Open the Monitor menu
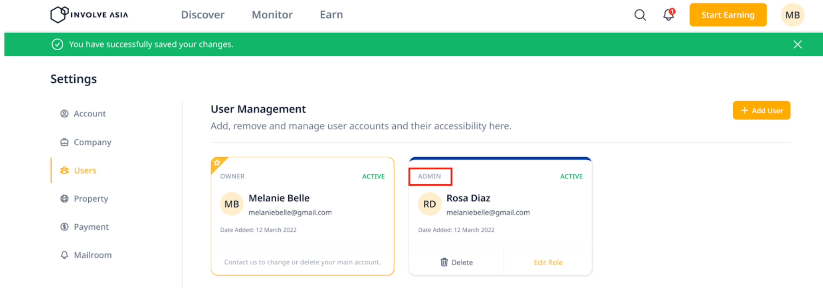 [x=272, y=15]
